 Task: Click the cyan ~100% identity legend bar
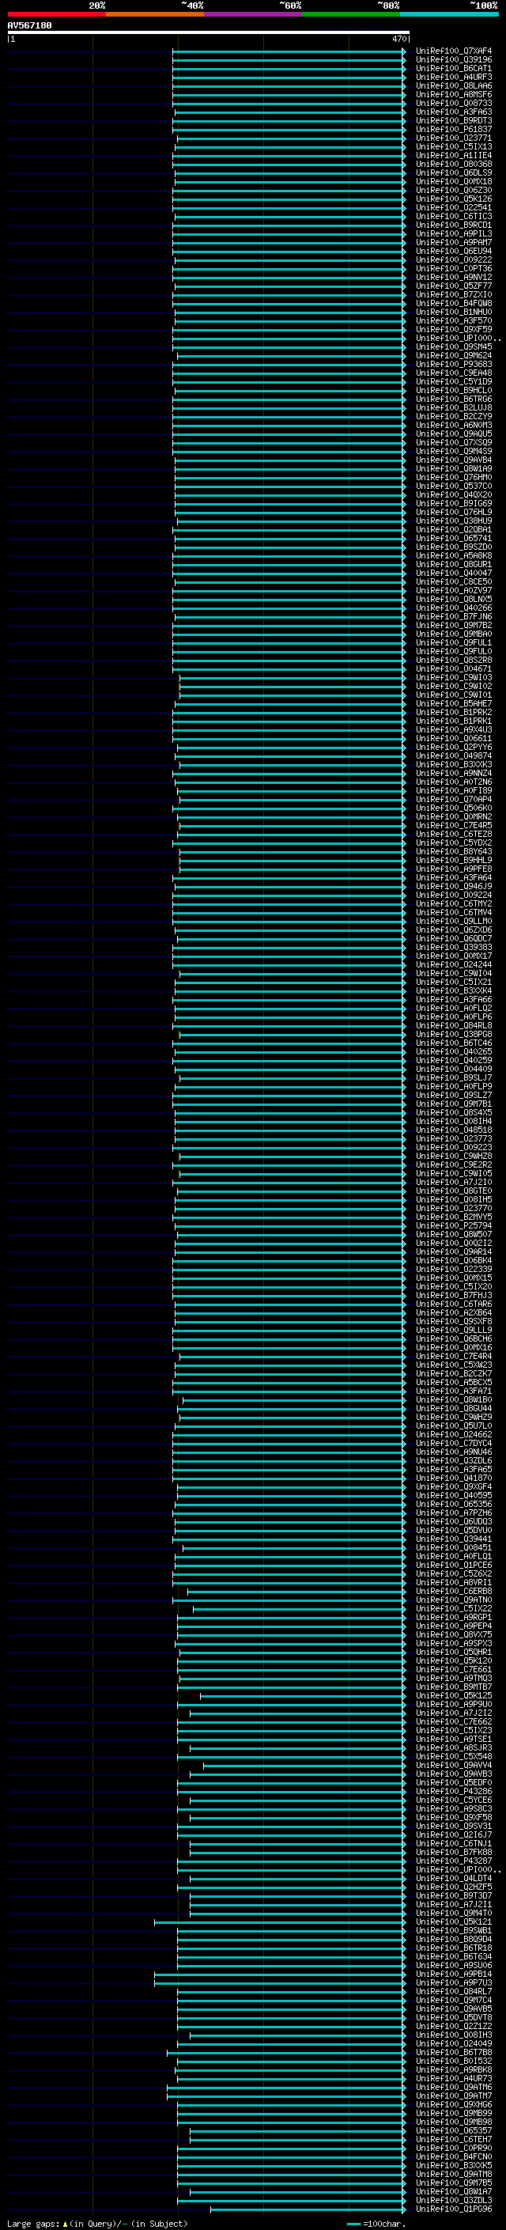pyautogui.click(x=449, y=14)
